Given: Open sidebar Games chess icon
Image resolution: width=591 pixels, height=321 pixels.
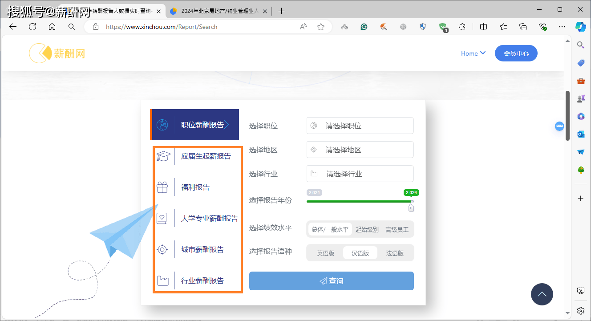Looking at the screenshot, I should coord(581,98).
